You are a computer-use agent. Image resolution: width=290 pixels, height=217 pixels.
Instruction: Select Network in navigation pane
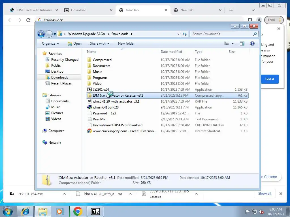point(55,143)
